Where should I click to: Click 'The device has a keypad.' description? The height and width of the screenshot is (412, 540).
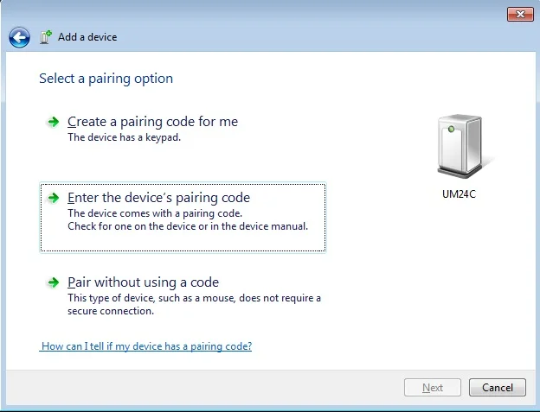pyautogui.click(x=124, y=137)
